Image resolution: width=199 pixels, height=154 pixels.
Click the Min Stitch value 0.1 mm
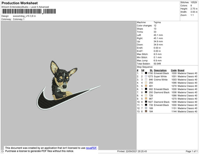pyautogui.click(x=158, y=57)
